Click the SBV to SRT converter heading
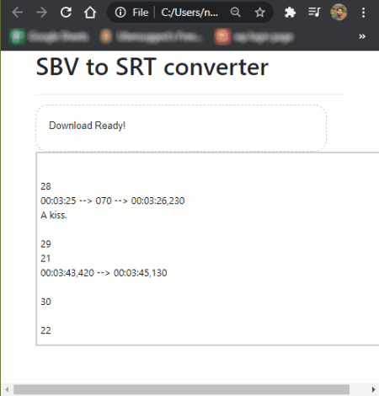This screenshot has width=379, height=396. click(x=152, y=67)
